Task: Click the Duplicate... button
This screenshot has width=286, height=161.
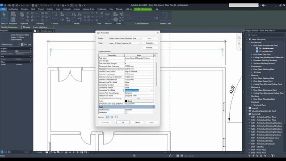Action: pyautogui.click(x=150, y=43)
